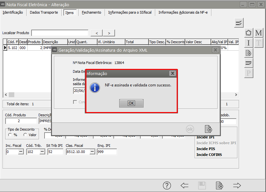
Task: Click Incide PIS label
Action: tap(206, 149)
